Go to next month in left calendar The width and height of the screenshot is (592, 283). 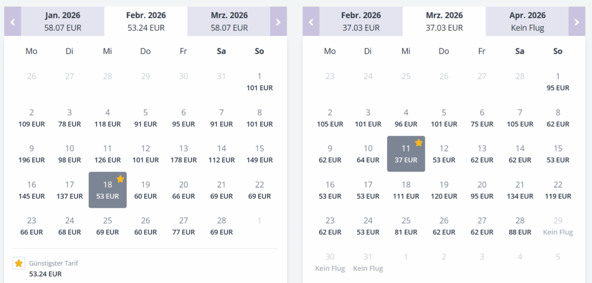[x=278, y=22]
